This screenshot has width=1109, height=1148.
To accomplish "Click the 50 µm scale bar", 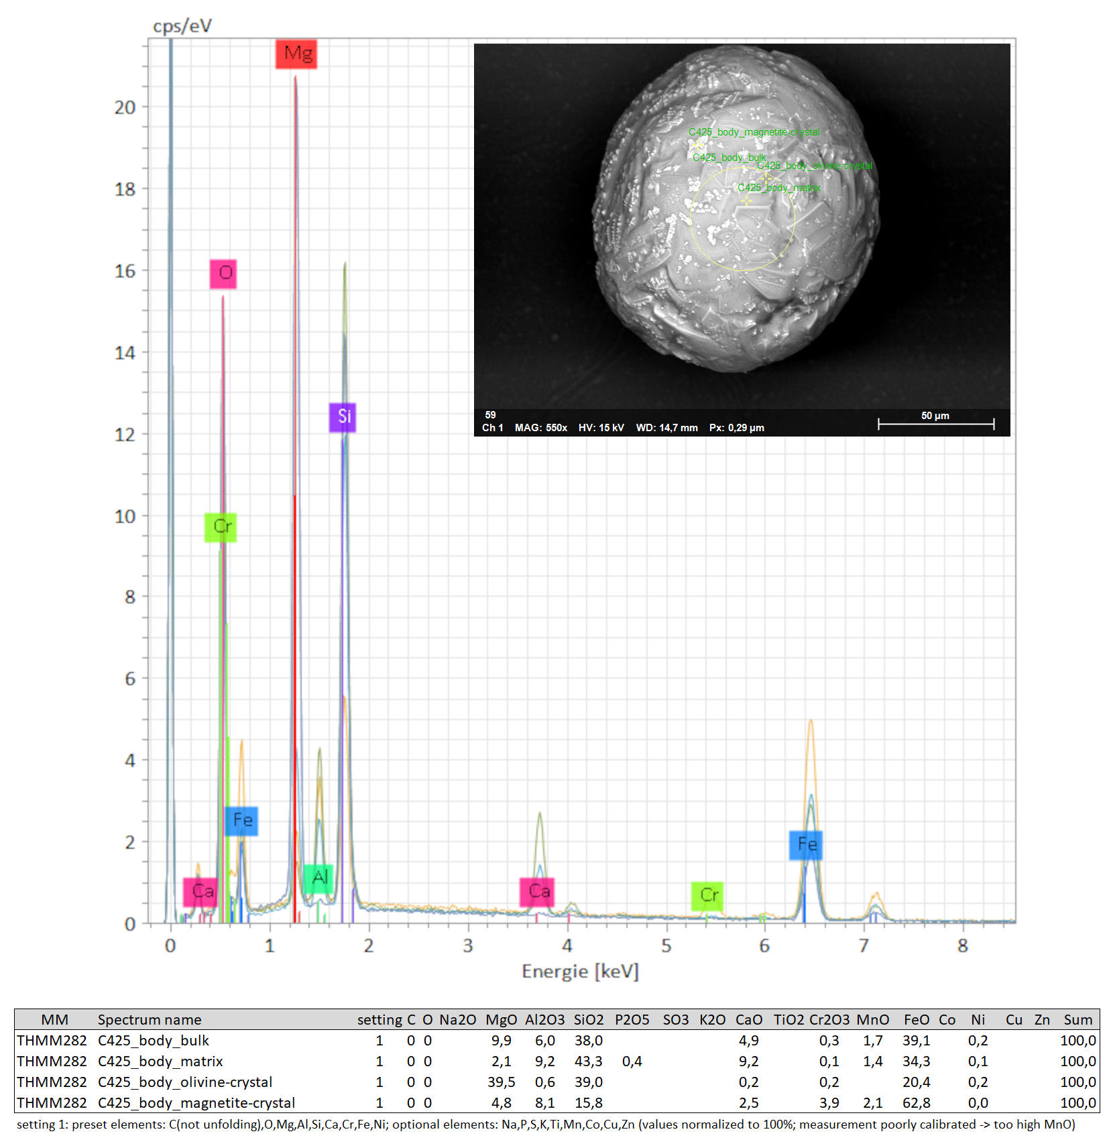I will click(935, 422).
